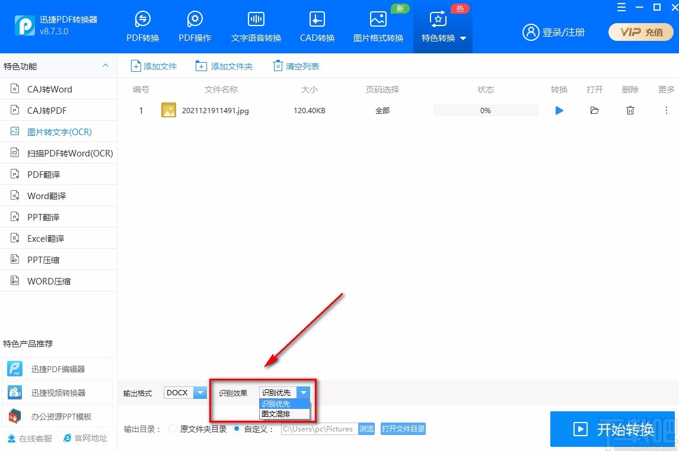This screenshot has height=451, width=679.
Task: Select the 文字语音转换 tool
Action: pyautogui.click(x=256, y=26)
